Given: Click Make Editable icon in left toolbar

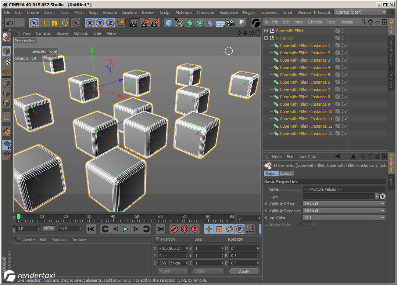Looking at the screenshot, I should coord(7,37).
